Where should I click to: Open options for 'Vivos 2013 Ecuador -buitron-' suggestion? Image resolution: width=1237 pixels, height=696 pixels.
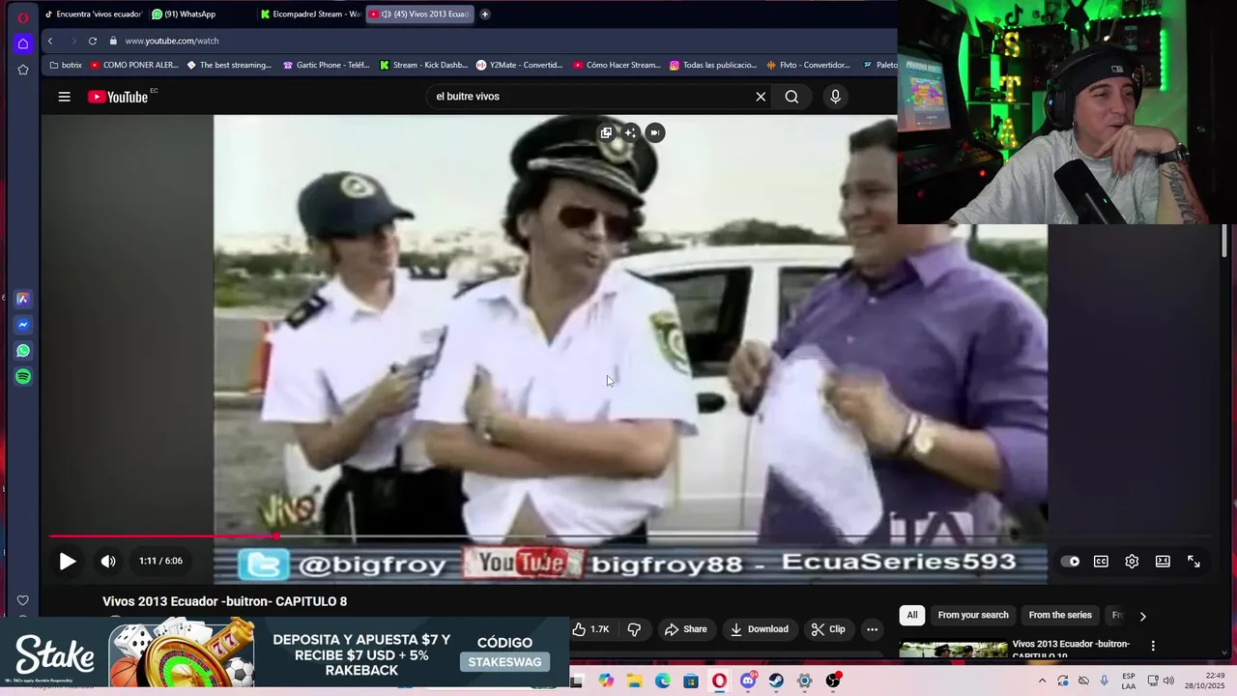tap(1152, 645)
